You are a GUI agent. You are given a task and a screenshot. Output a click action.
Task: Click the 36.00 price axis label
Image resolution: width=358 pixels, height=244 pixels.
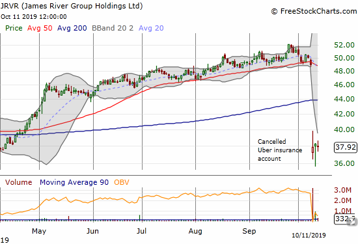(x=344, y=163)
